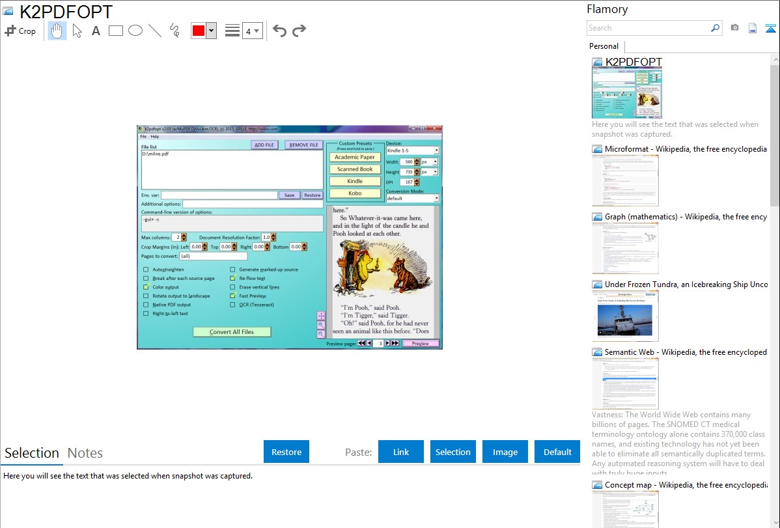Open Help menu in K2pdfopt screenshot
This screenshot has height=528, width=780.
click(155, 136)
